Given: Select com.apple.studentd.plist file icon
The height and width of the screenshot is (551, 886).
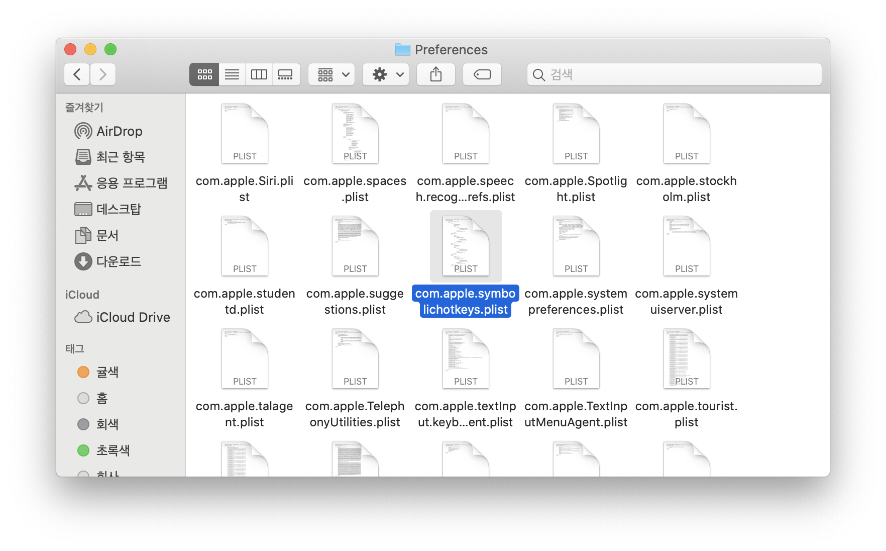Looking at the screenshot, I should 245,246.
